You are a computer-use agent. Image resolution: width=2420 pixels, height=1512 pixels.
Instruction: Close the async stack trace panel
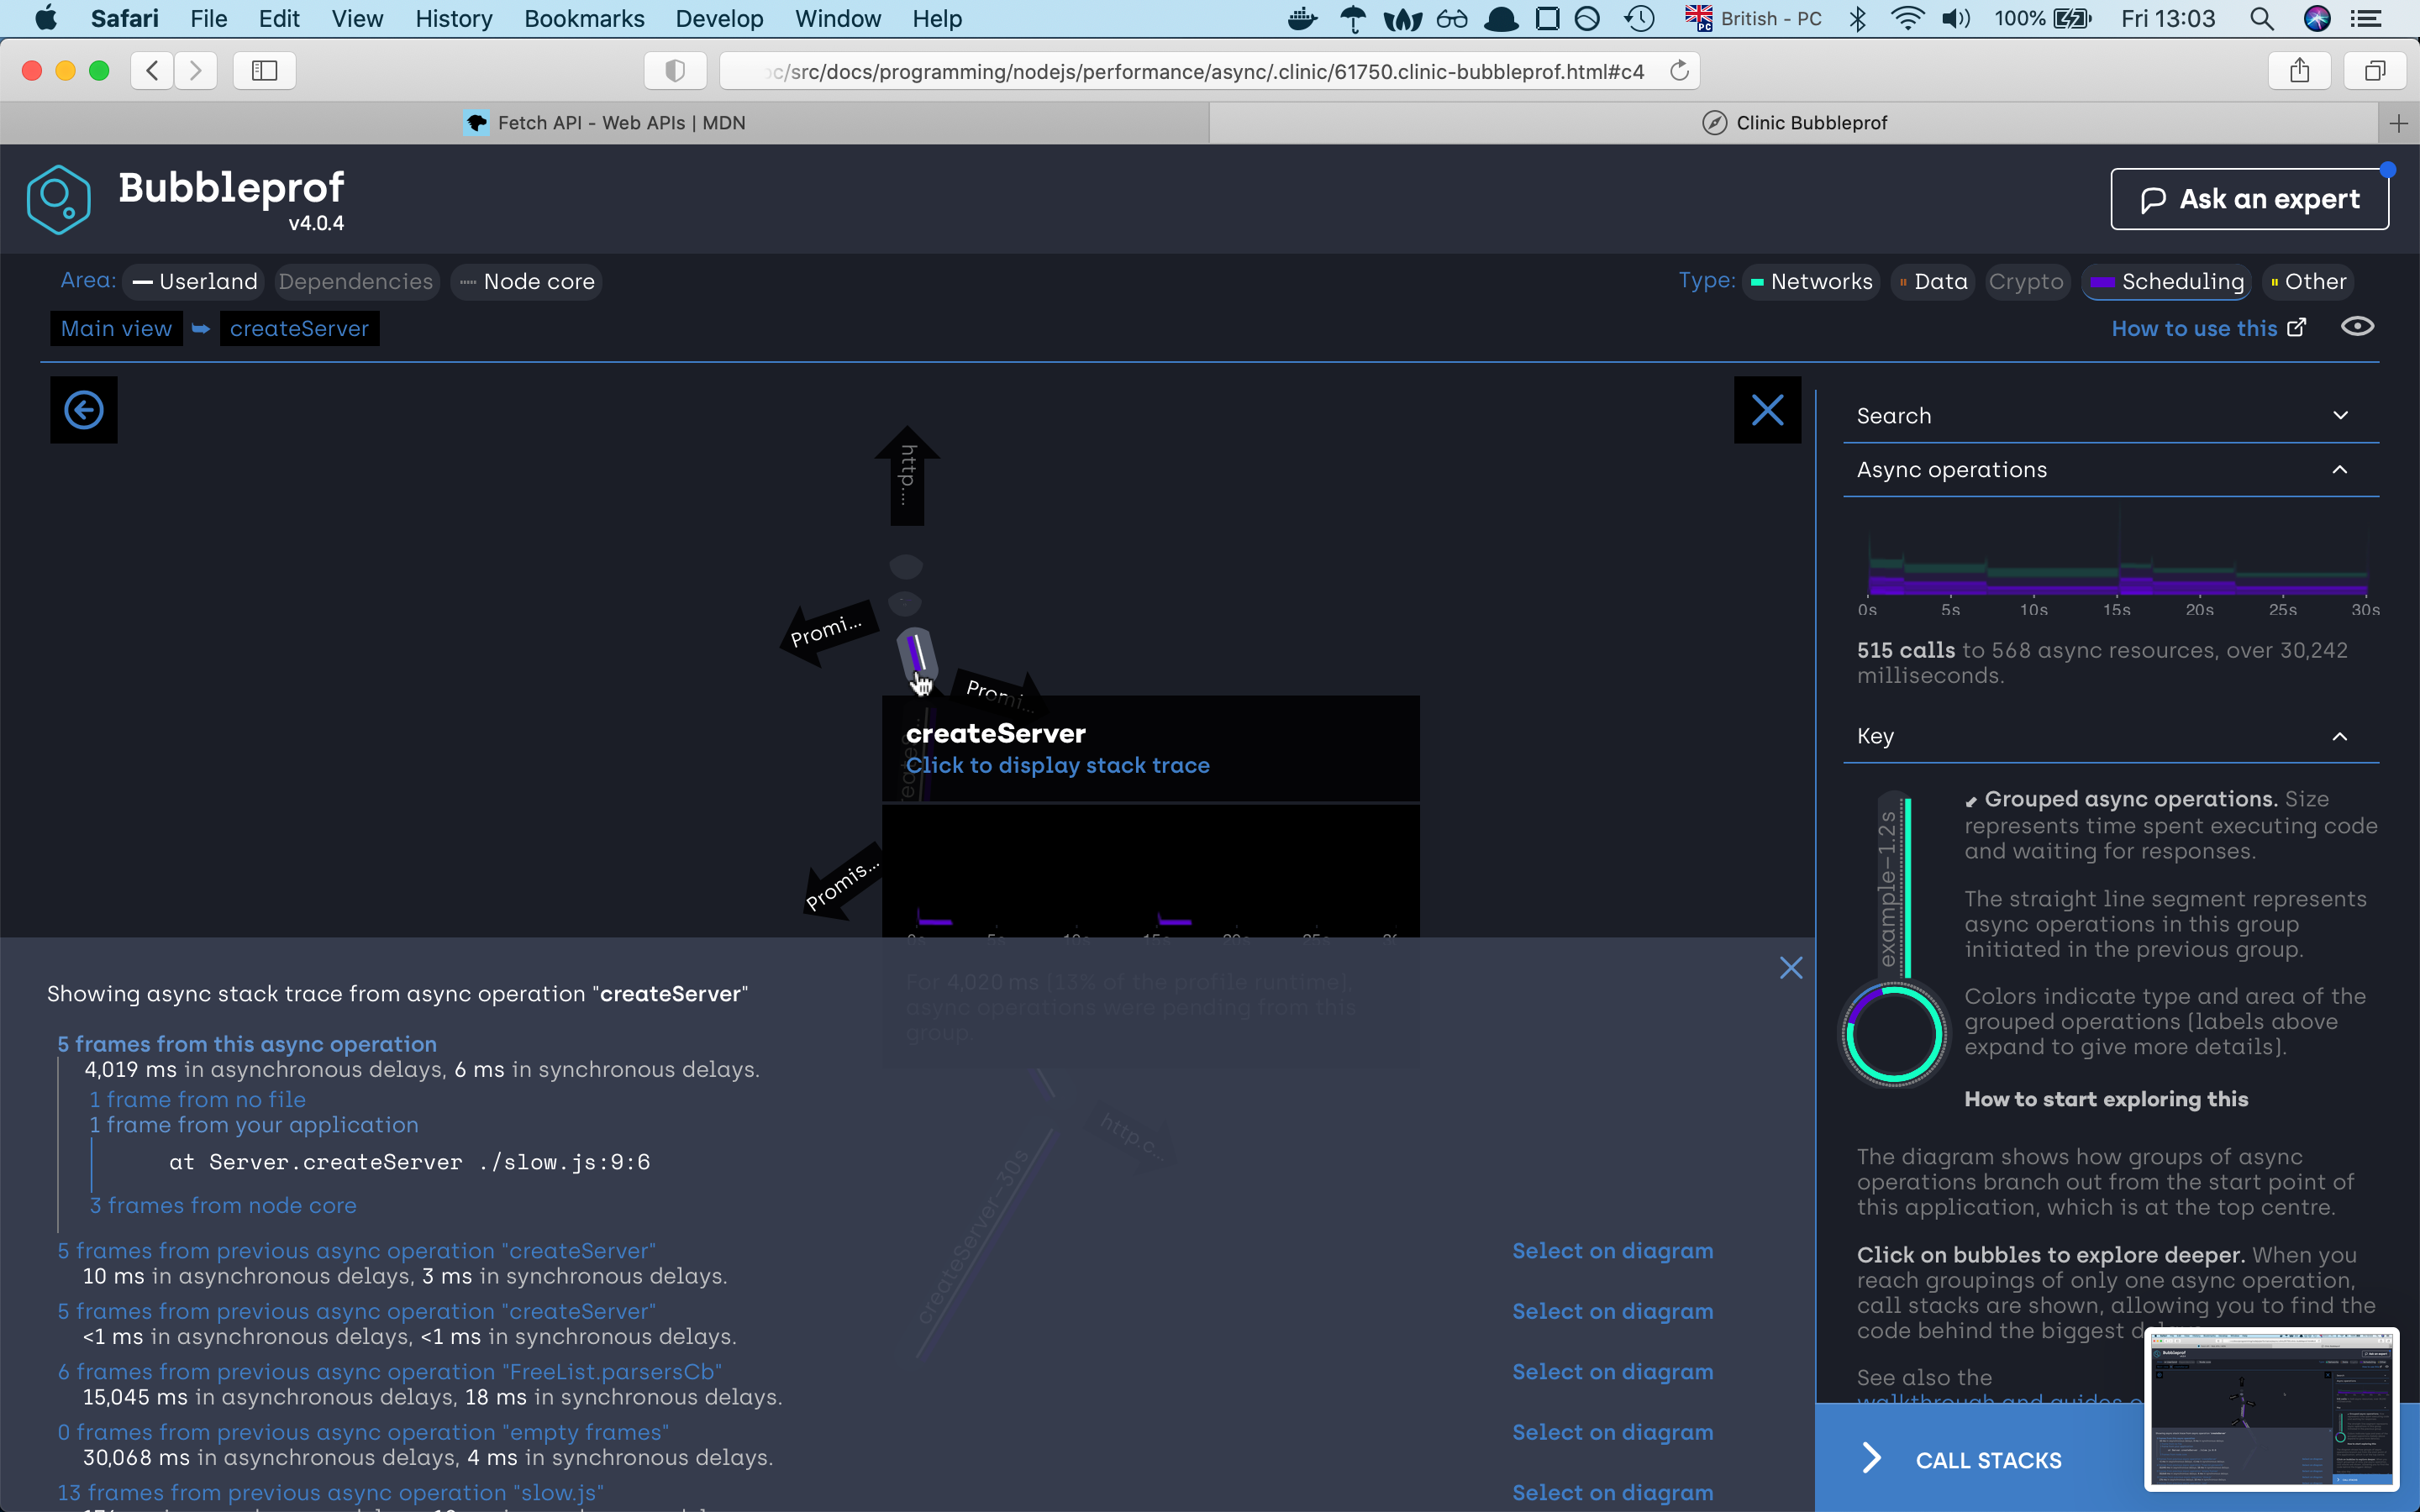tap(1791, 968)
